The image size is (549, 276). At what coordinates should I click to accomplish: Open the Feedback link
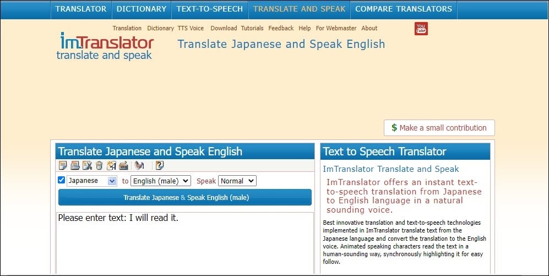point(281,28)
